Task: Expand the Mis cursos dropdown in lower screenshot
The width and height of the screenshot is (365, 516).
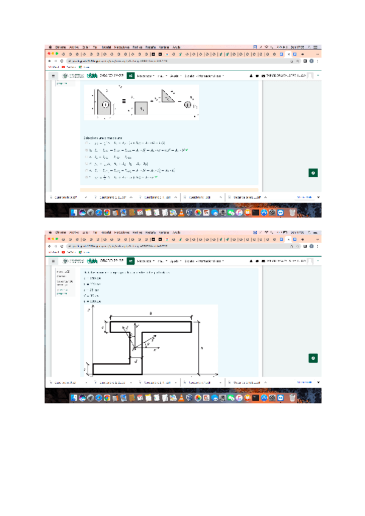Action: pyautogui.click(x=145, y=261)
